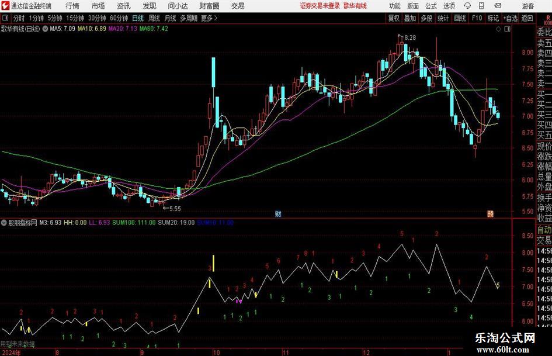
Task: Click the F10 company info button
Action: coord(477,18)
